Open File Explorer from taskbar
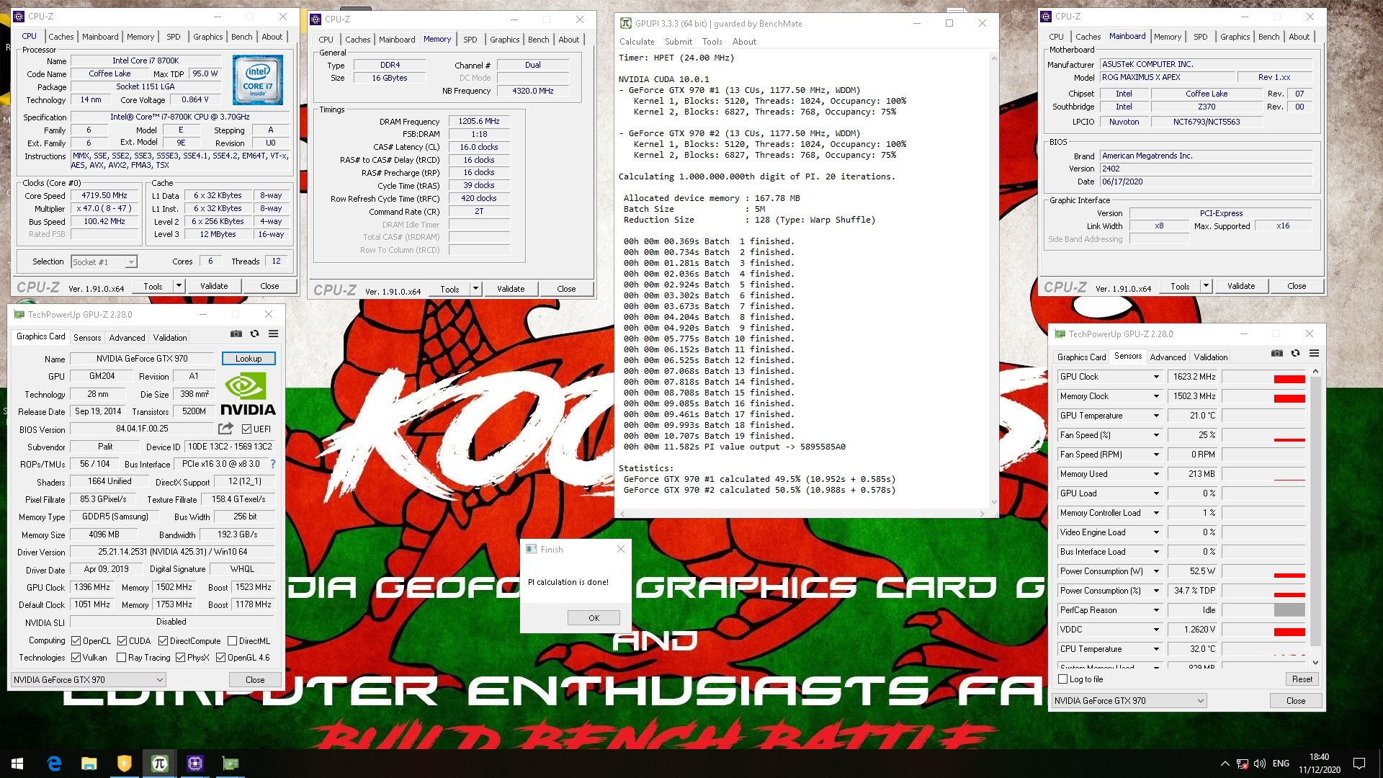 click(89, 764)
